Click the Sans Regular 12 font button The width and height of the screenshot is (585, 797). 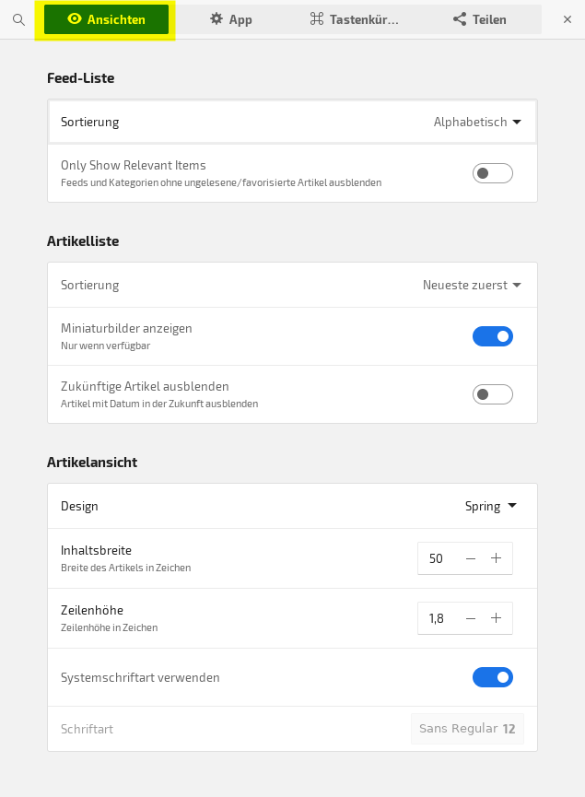pyautogui.click(x=467, y=729)
